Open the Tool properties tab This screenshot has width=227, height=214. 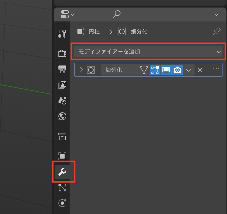[62, 33]
